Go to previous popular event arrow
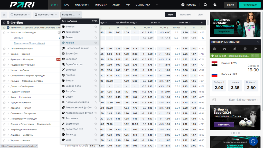The image size is (263, 148). coord(253,56)
